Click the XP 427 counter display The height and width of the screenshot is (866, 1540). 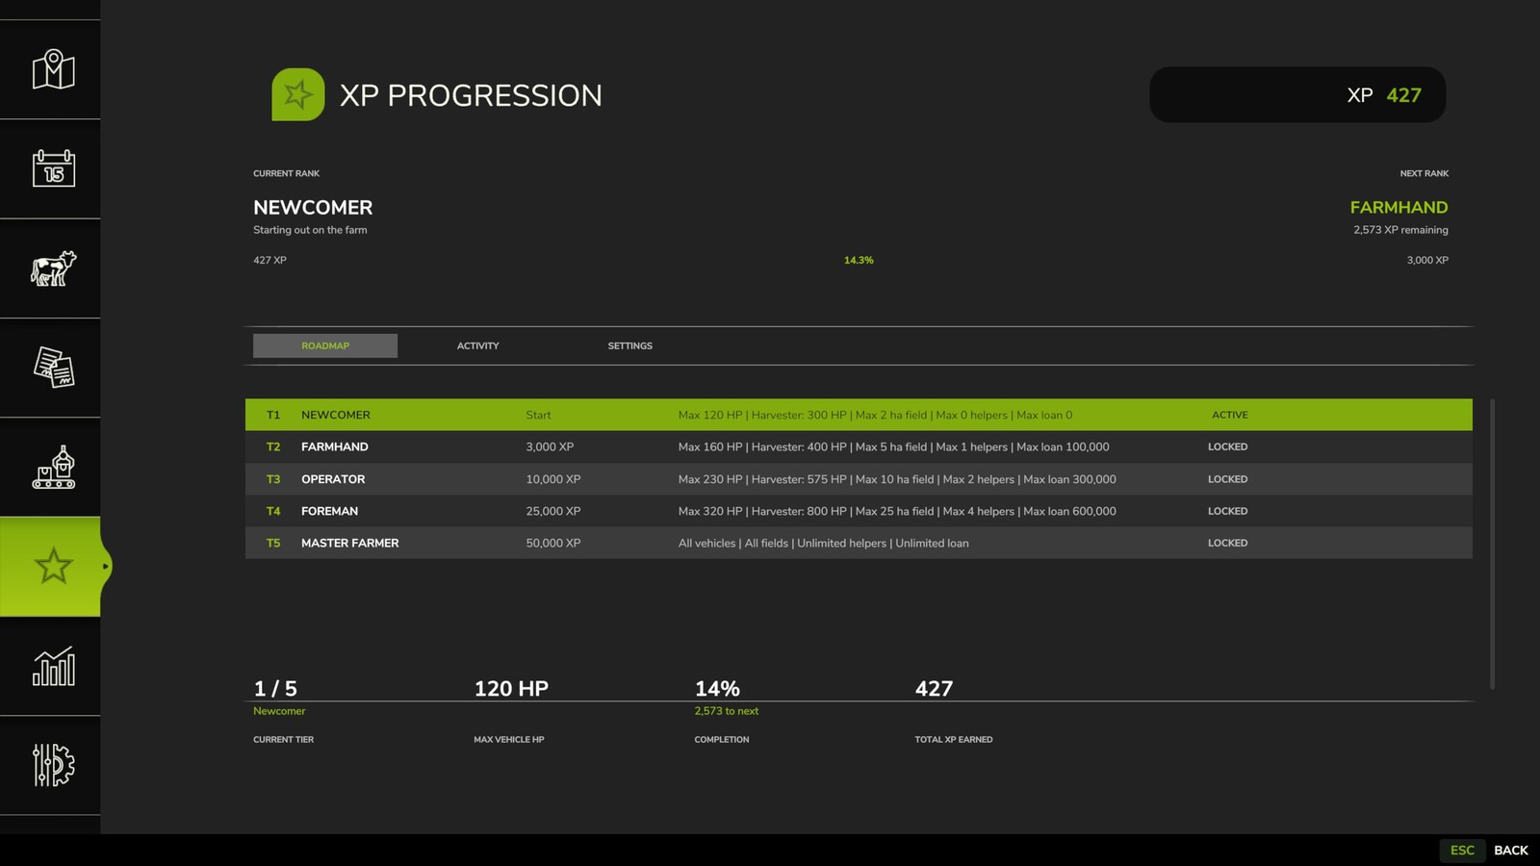tap(1297, 94)
